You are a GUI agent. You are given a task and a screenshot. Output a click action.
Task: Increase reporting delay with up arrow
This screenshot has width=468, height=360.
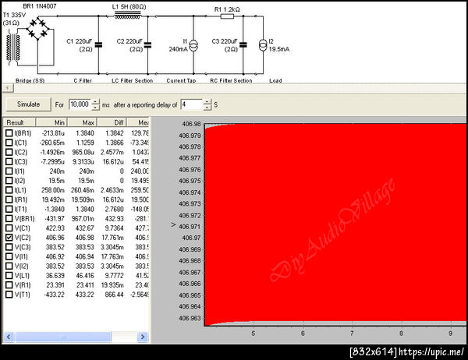pos(207,102)
